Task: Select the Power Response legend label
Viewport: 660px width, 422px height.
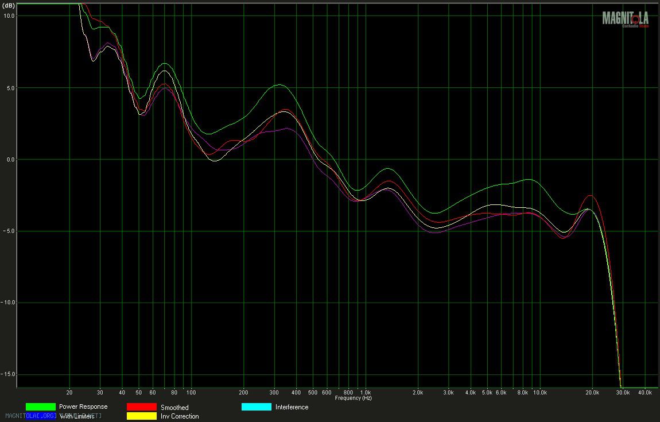Action: [x=83, y=406]
